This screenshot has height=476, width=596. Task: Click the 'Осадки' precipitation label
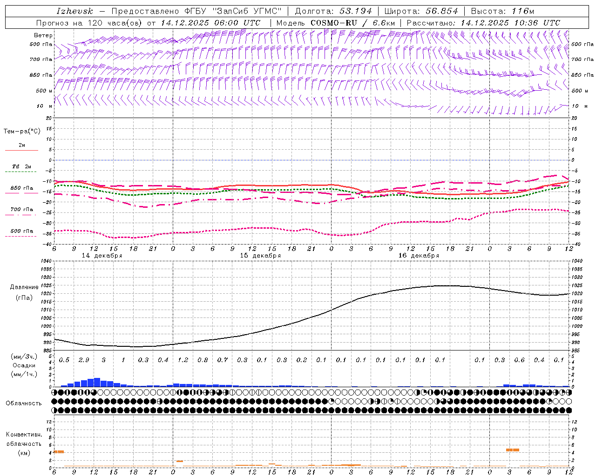[24, 365]
